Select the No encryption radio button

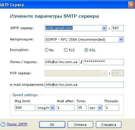click(x=46, y=50)
